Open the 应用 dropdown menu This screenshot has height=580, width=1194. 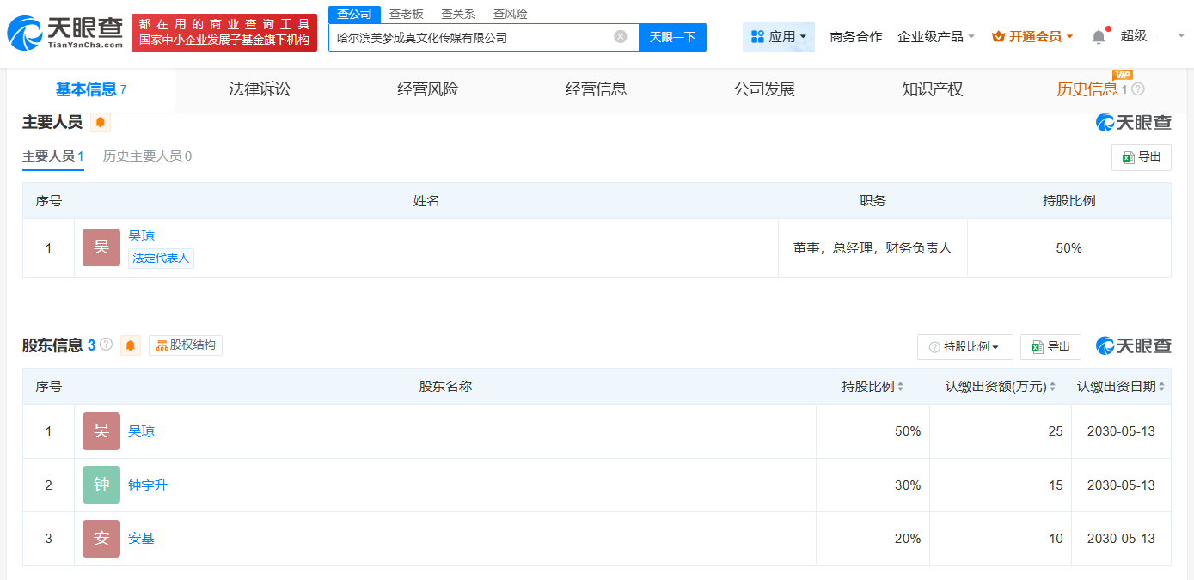pos(778,37)
